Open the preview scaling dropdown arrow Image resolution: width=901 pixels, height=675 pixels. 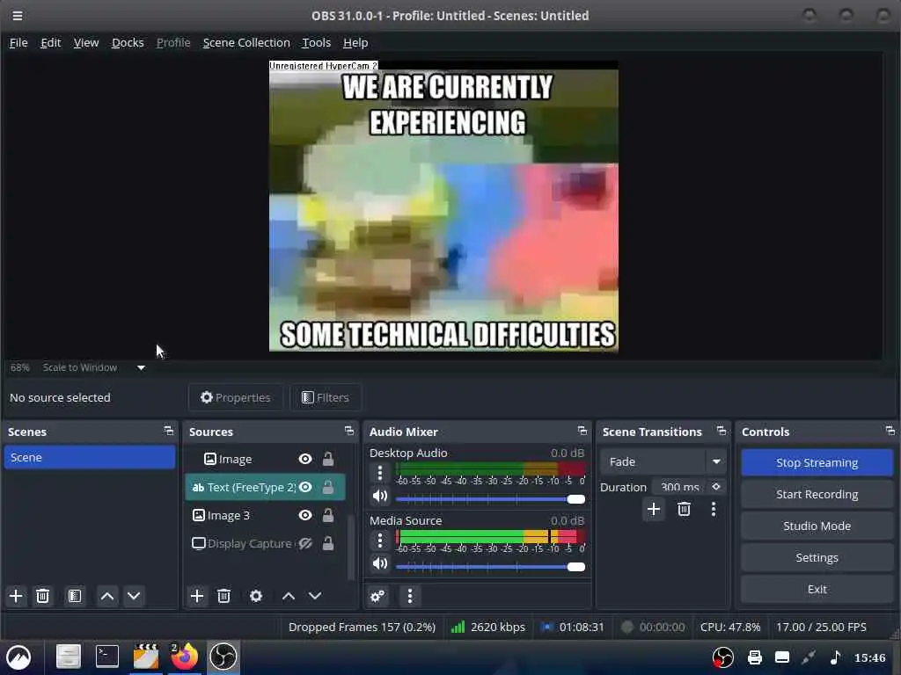(x=141, y=368)
